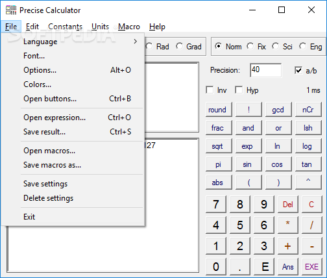Click the nCr button
This screenshot has width=327, height=278.
[x=308, y=110]
